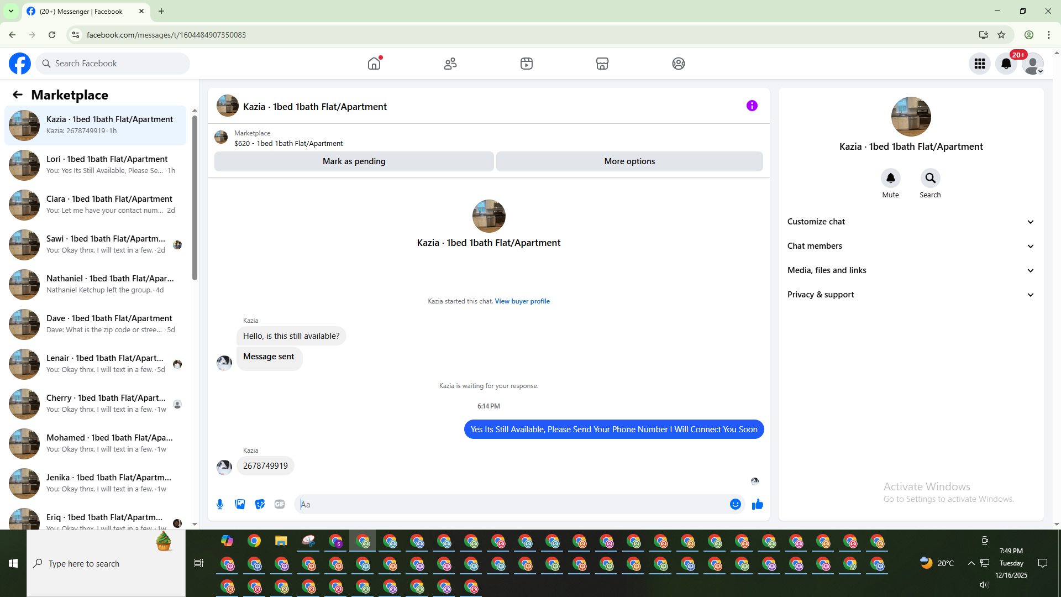Viewport: 1061px width, 597px height.
Task: Click the Windows taskbar search box
Action: pos(106,563)
